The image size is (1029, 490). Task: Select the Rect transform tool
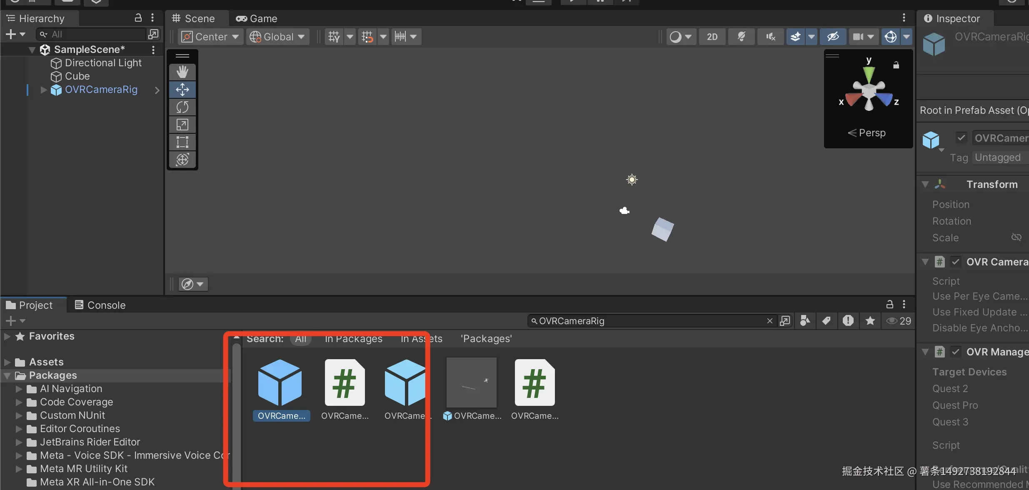tap(182, 142)
